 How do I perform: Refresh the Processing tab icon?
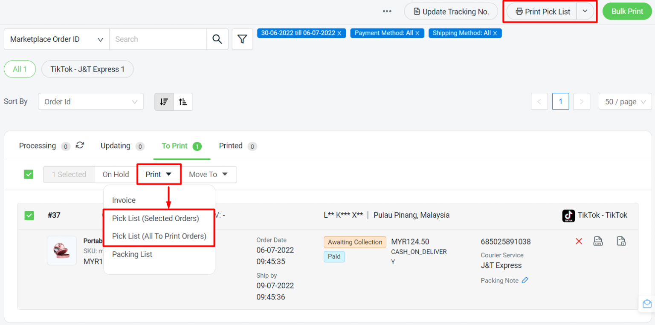80,146
